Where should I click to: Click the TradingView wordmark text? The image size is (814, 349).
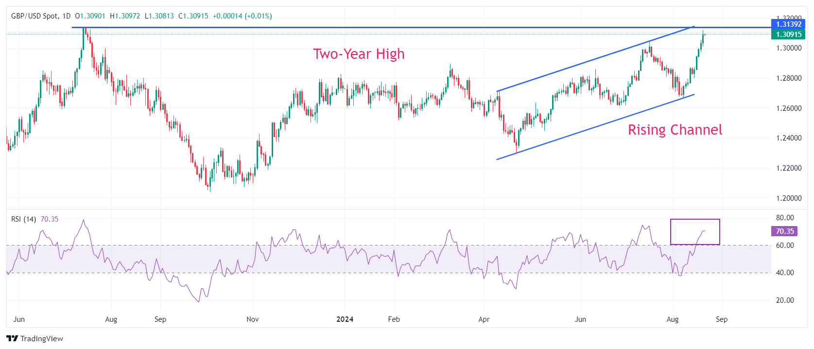(x=42, y=339)
